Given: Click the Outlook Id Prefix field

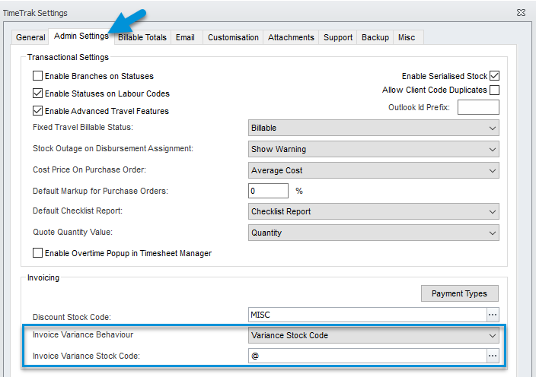Looking at the screenshot, I should click(478, 107).
